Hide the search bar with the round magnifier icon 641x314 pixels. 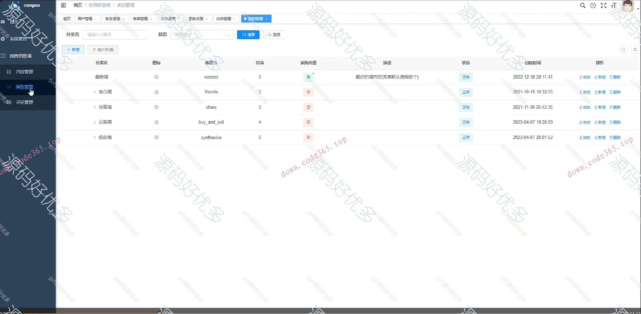(623, 50)
